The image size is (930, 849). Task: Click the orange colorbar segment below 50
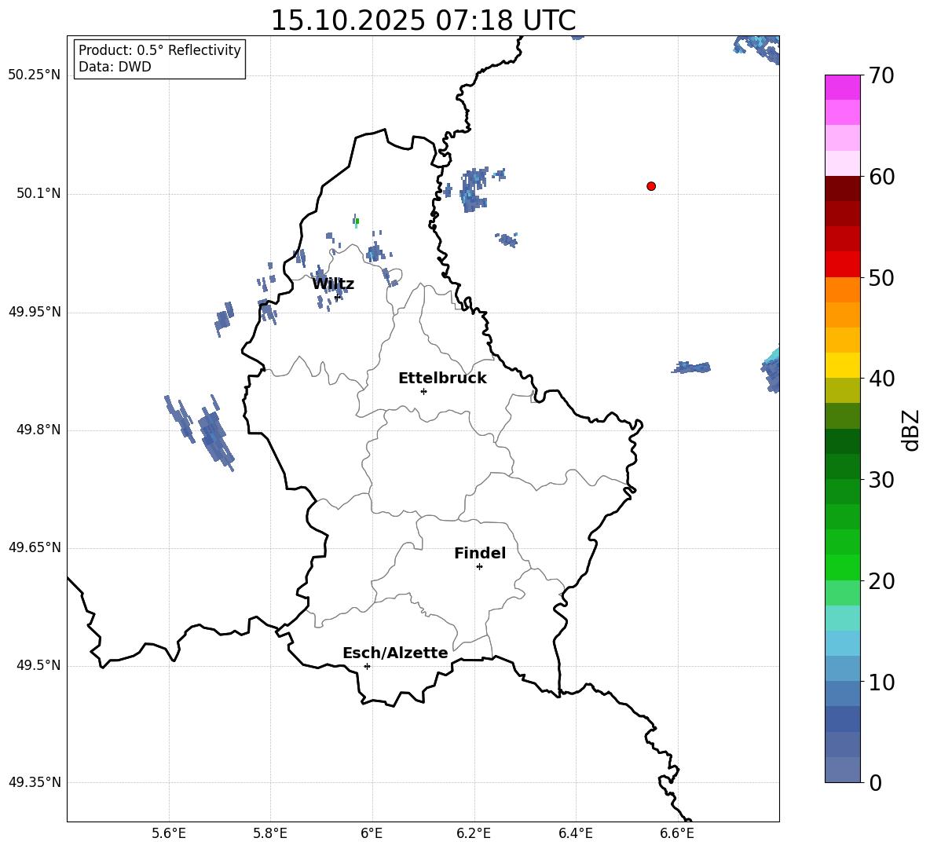tap(842, 290)
